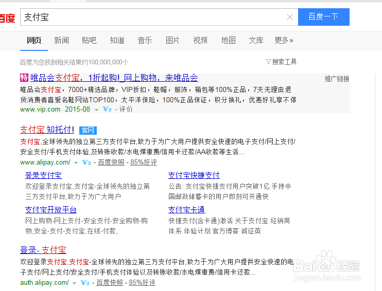Open 百度快照 for www.alipay.com
382x291 pixels.
pyautogui.click(x=111, y=162)
